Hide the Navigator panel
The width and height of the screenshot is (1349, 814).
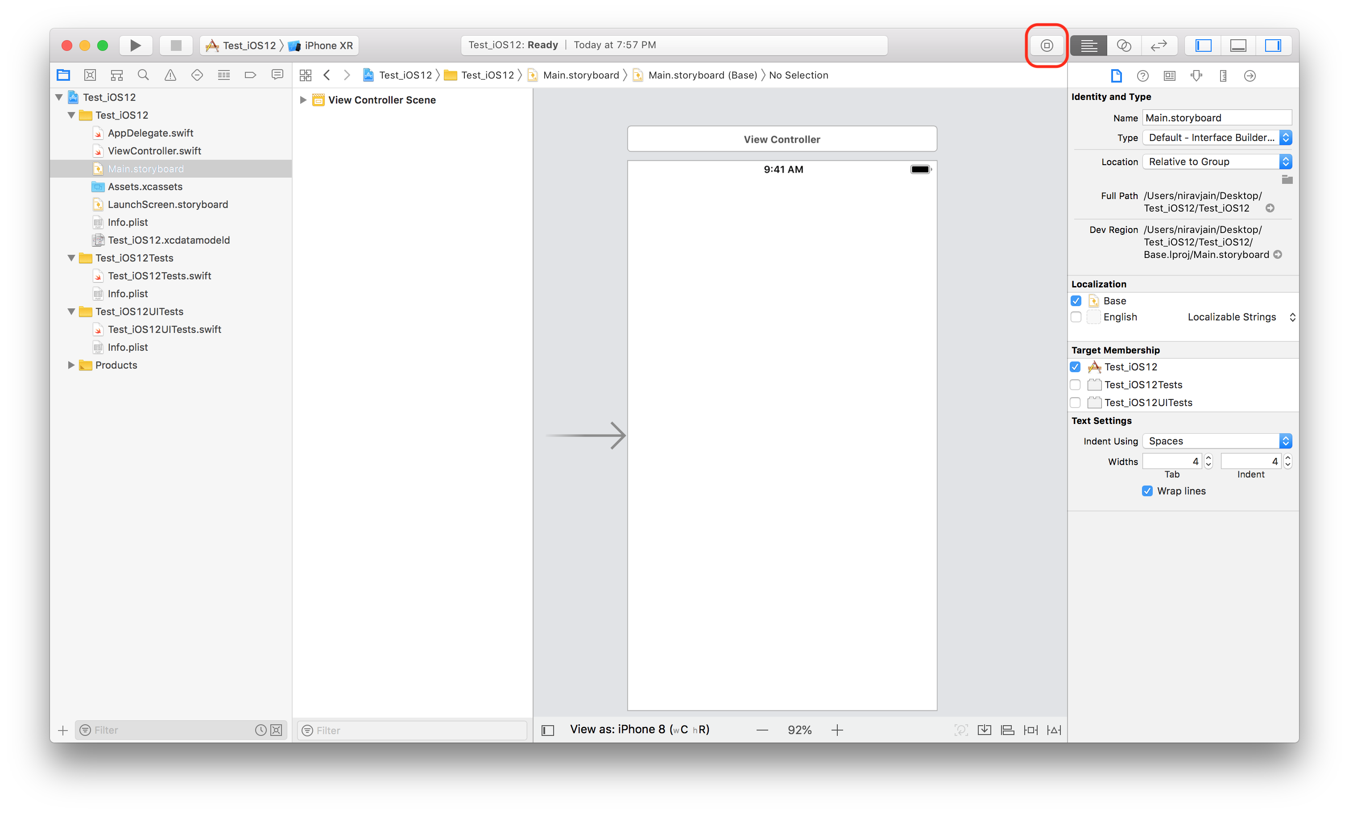coord(1203,46)
